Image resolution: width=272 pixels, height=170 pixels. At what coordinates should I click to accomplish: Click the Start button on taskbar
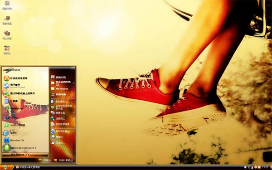click(x=6, y=167)
